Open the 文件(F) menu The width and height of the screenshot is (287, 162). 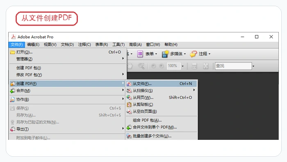click(x=16, y=44)
